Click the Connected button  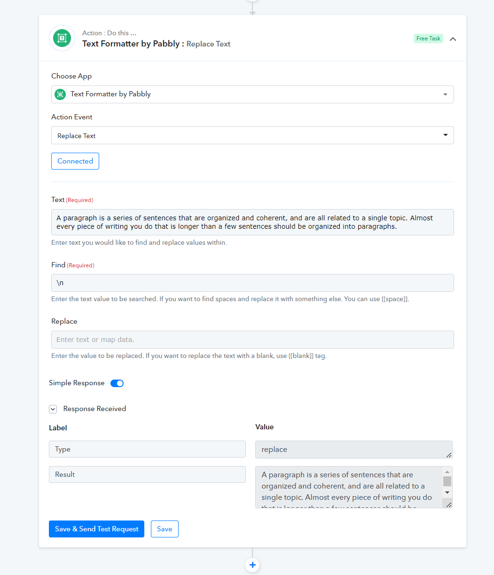75,161
